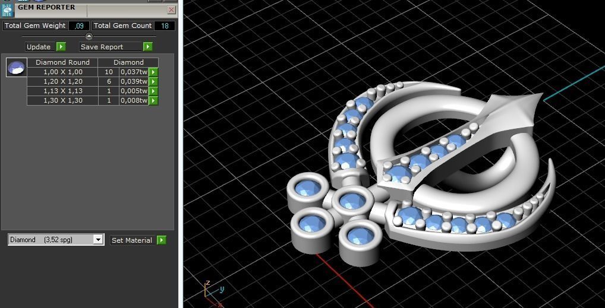
Task: Click green arrow for 1,00 X 1,00 row
Action: [x=153, y=72]
